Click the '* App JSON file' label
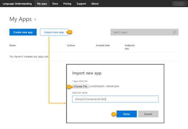Screen dimensions: 188x129 coord(80,81)
